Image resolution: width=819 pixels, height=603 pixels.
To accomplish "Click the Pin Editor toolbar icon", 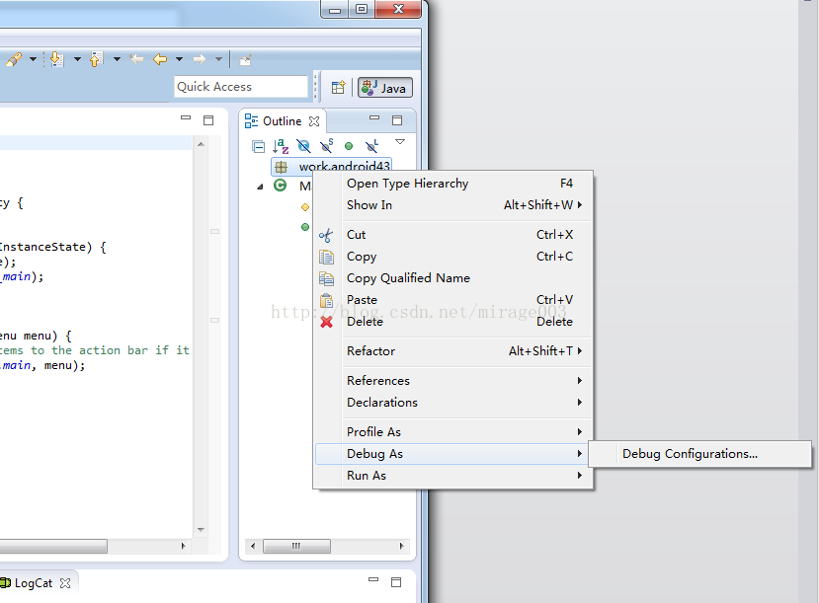I will (245, 60).
